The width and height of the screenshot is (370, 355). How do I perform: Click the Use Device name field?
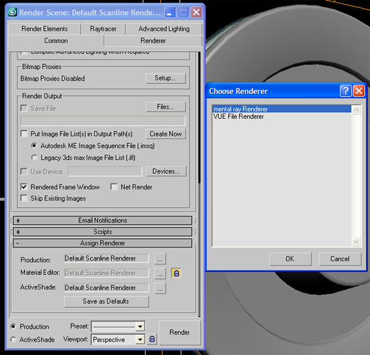coord(105,171)
